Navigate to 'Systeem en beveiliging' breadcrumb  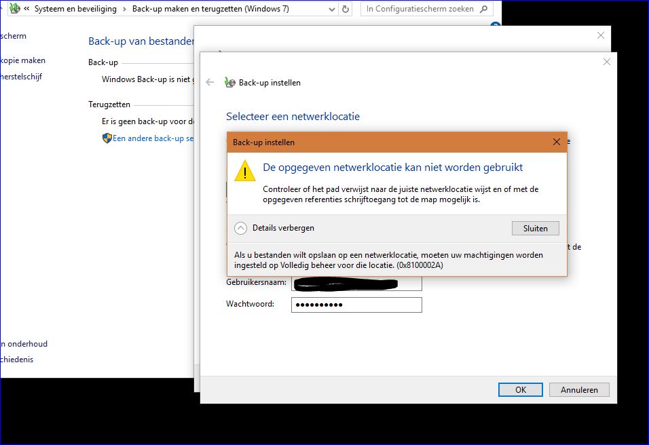point(75,9)
